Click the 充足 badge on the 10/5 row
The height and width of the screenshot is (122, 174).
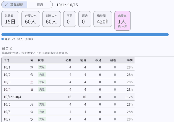point(42,104)
